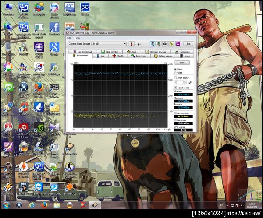The height and width of the screenshot is (218, 263).
Task: Open the GeForce Experience desktop shortcut
Action: coord(39,130)
